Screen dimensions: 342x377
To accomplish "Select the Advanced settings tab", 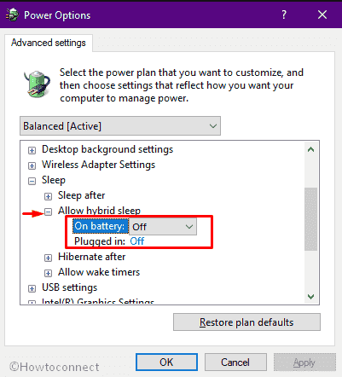I will pos(49,43).
